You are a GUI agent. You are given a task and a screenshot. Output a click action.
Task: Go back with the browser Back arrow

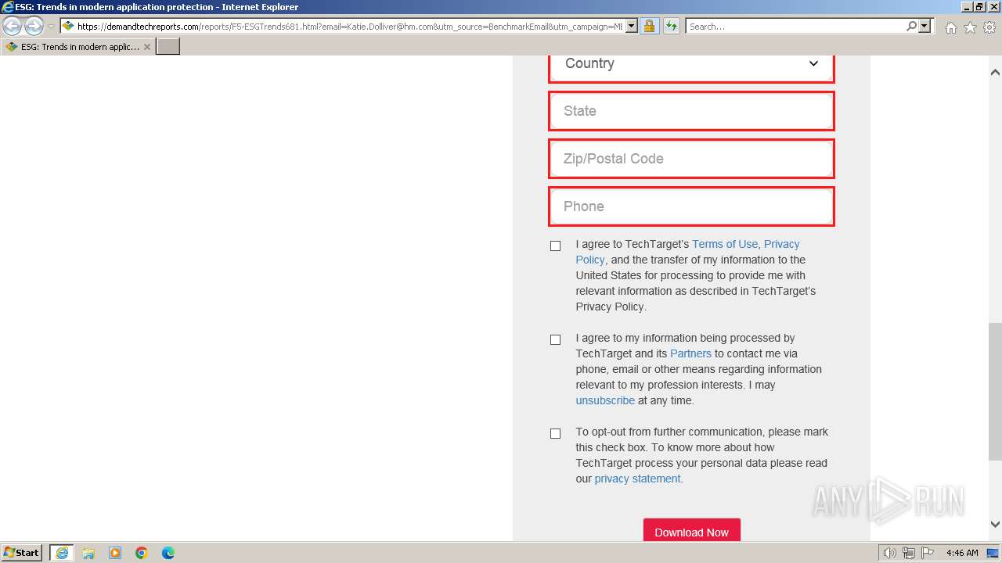[x=13, y=27]
